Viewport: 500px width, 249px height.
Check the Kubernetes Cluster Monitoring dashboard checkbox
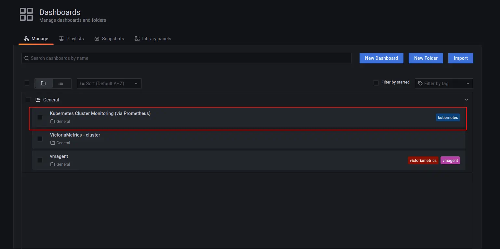(40, 117)
